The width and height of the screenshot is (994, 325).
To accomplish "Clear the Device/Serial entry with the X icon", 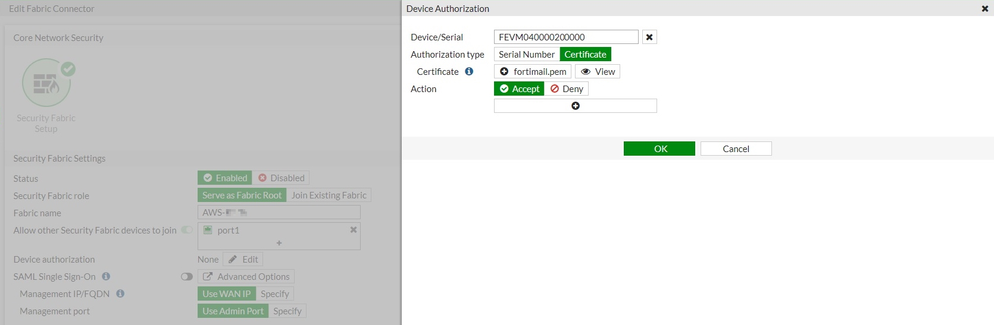I will [x=649, y=37].
